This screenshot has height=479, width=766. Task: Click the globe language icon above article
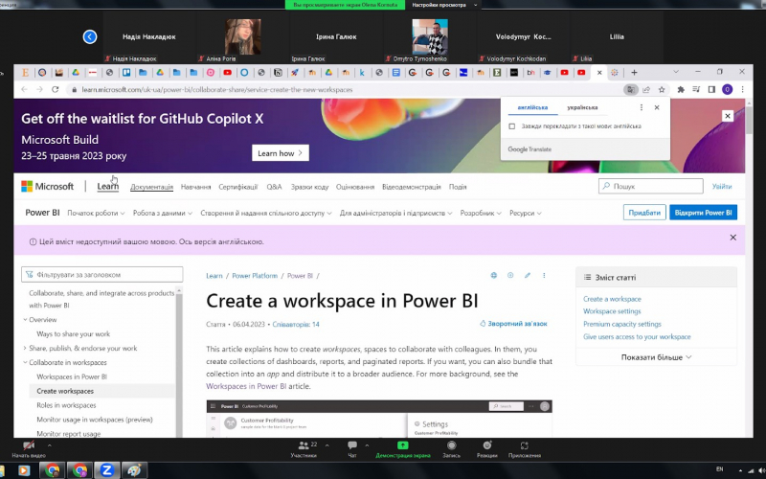(494, 276)
